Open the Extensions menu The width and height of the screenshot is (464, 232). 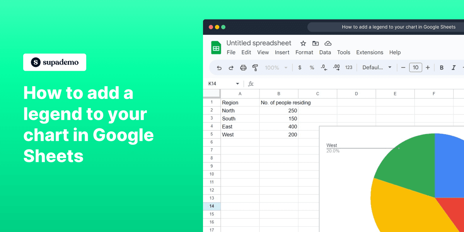coord(370,52)
